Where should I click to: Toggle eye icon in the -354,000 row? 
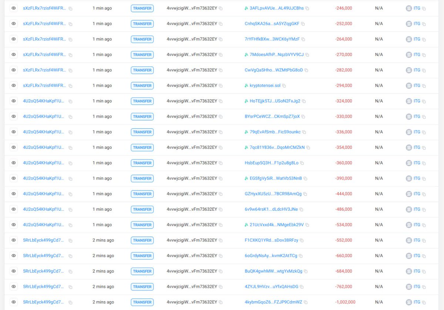[14, 148]
